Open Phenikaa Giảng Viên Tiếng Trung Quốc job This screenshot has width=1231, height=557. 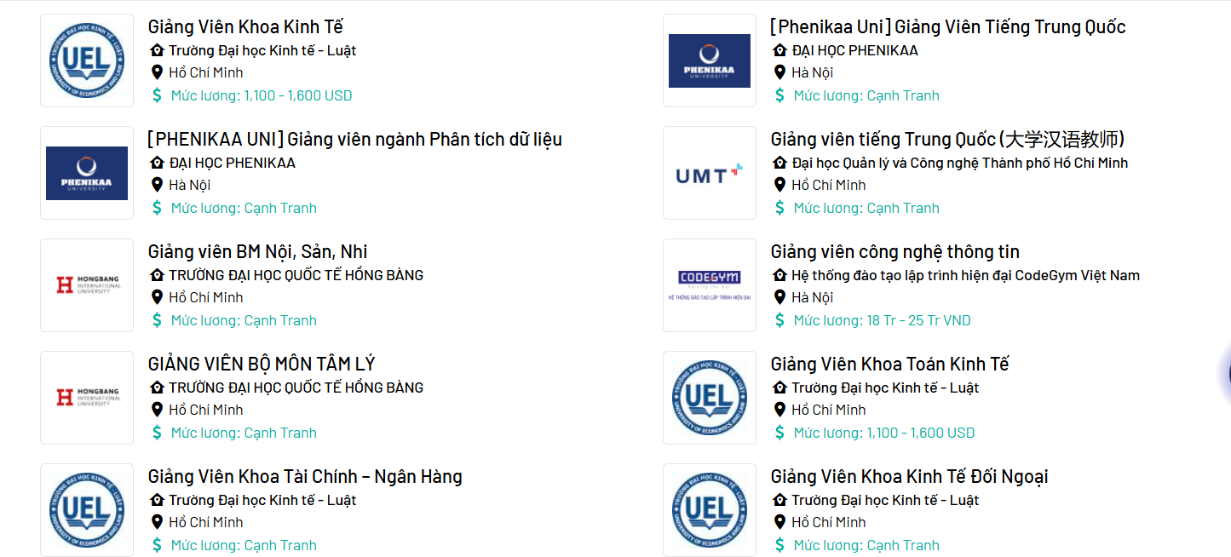(948, 27)
